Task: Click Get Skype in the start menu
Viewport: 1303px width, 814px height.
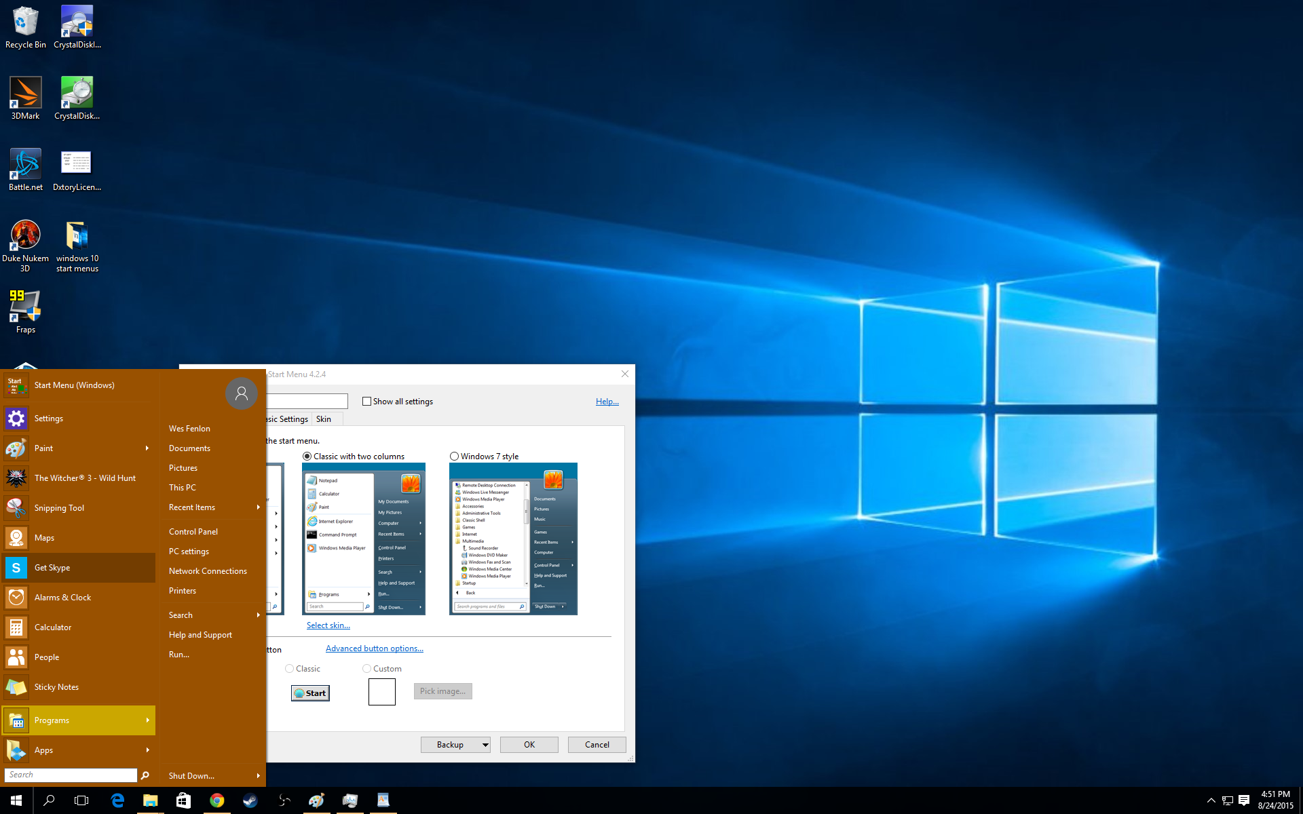Action: [x=79, y=568]
